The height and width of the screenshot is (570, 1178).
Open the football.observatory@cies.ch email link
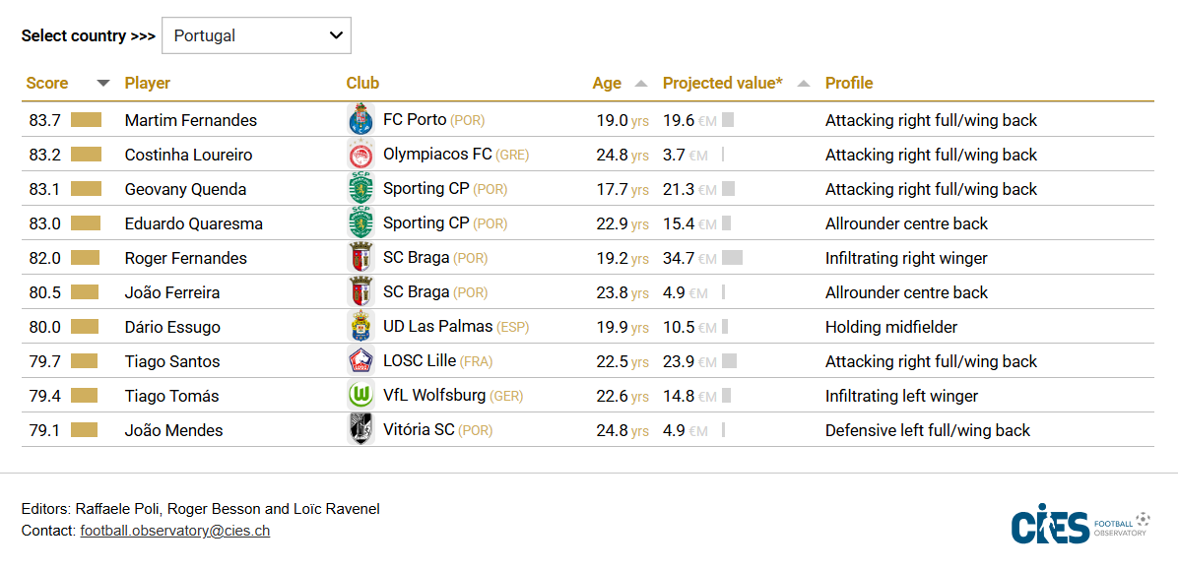click(x=175, y=531)
